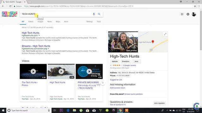The image size is (202, 113).
Task: Click the page vertical scrollbar
Action: tap(201, 30)
